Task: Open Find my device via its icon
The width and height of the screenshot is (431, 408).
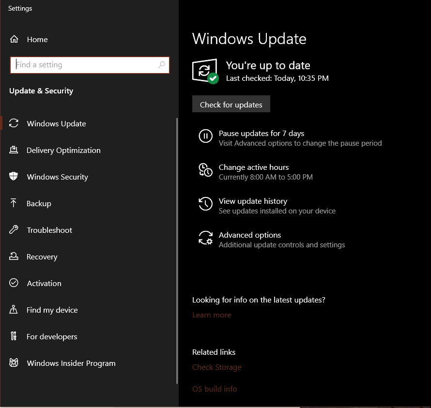Action: pyautogui.click(x=14, y=310)
